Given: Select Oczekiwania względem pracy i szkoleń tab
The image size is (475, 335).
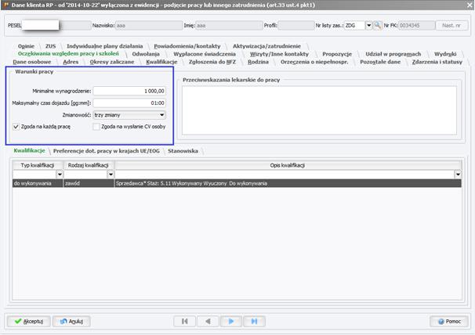Looking at the screenshot, I should tap(68, 53).
